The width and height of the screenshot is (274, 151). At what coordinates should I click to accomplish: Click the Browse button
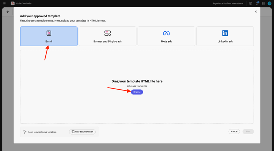point(137,92)
